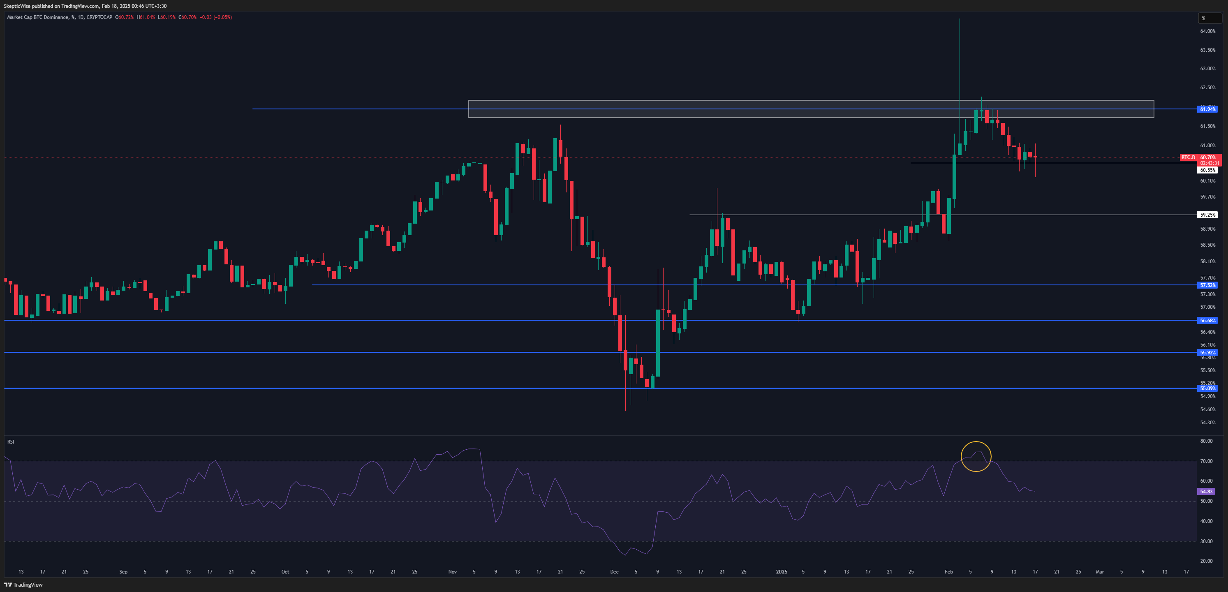Click the Dec label on time axis
The width and height of the screenshot is (1228, 592).
(614, 571)
